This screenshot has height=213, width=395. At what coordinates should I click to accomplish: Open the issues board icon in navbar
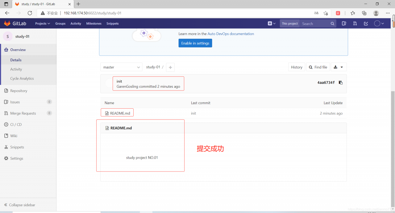pyautogui.click(x=344, y=23)
